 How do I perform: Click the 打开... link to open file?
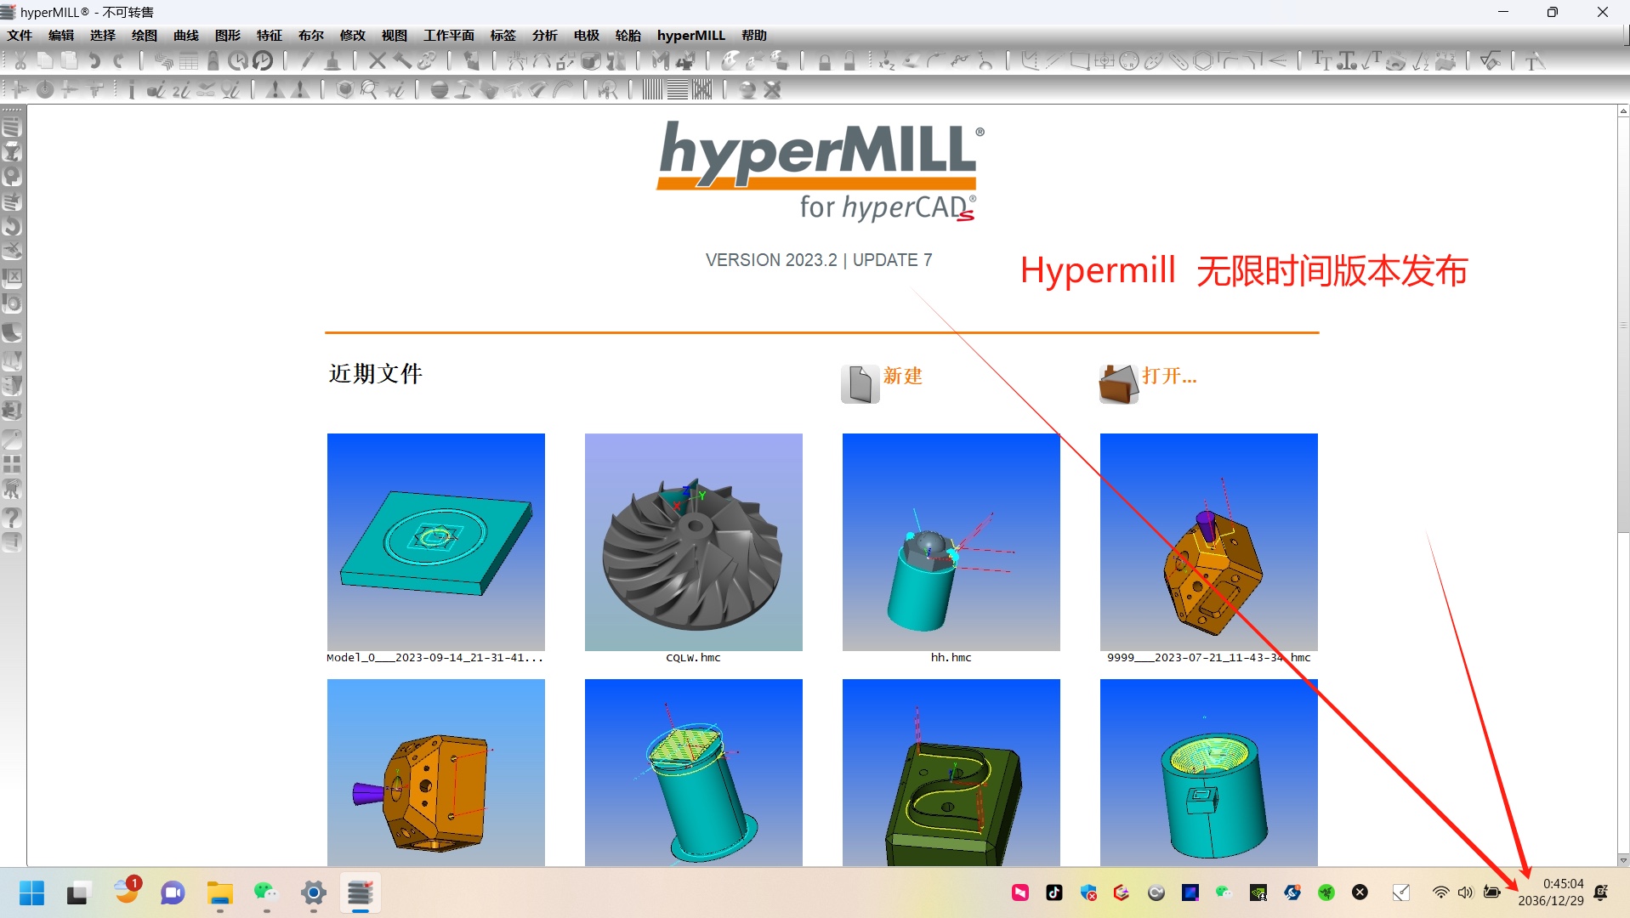coord(1168,376)
